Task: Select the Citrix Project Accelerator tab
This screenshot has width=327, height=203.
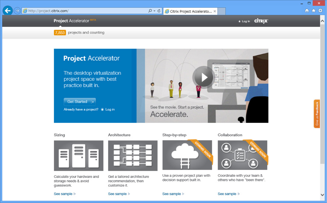Action: (190, 11)
